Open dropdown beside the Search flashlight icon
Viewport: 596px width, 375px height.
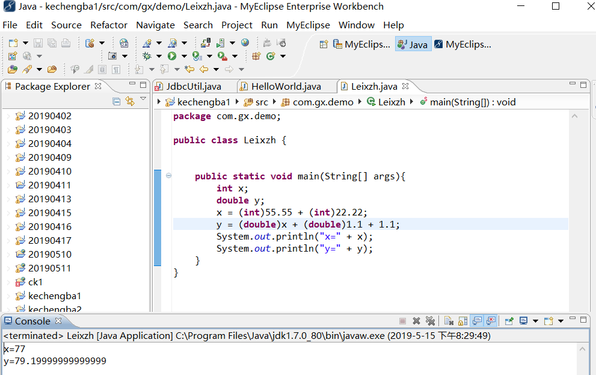click(x=39, y=69)
